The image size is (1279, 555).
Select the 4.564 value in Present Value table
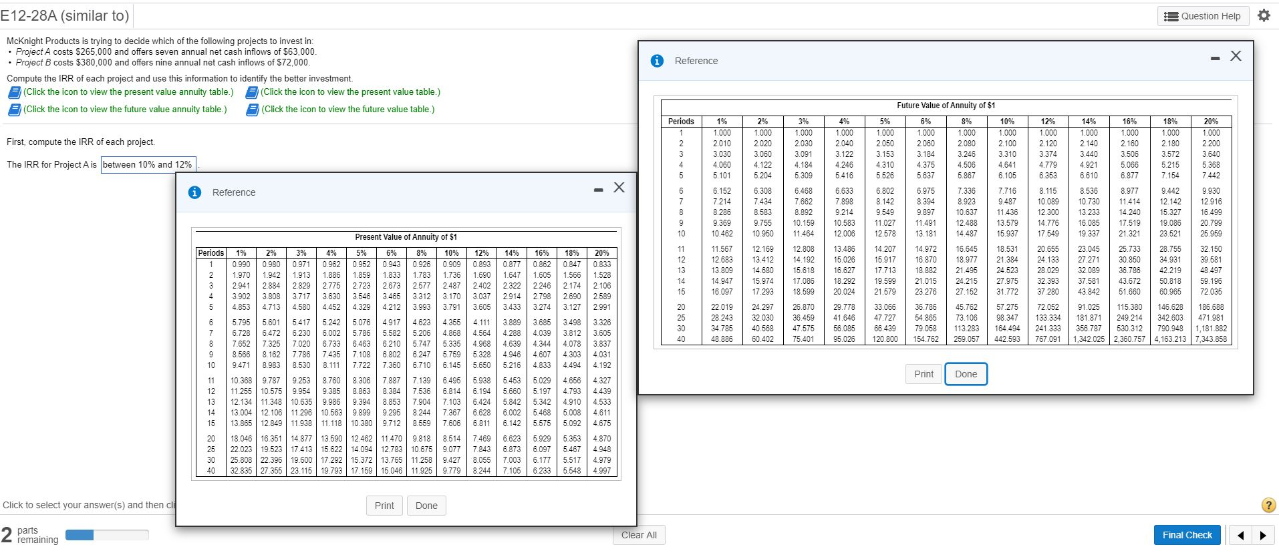point(482,333)
